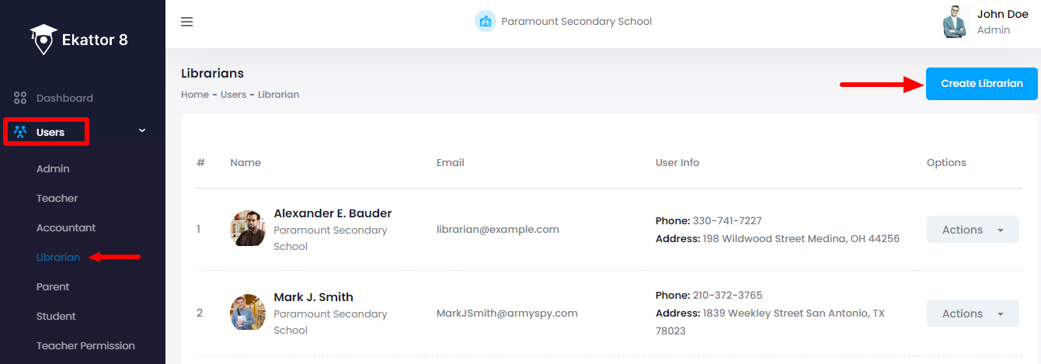Open John Doe profile avatar

pyautogui.click(x=956, y=22)
